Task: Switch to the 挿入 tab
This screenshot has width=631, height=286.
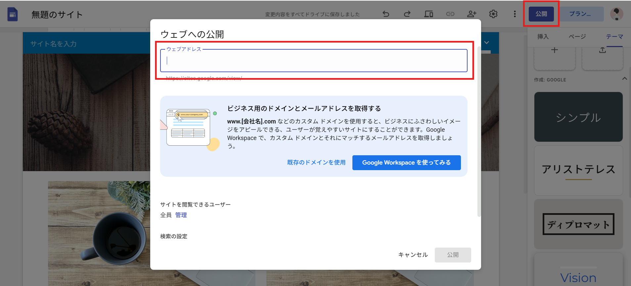Action: tap(543, 37)
